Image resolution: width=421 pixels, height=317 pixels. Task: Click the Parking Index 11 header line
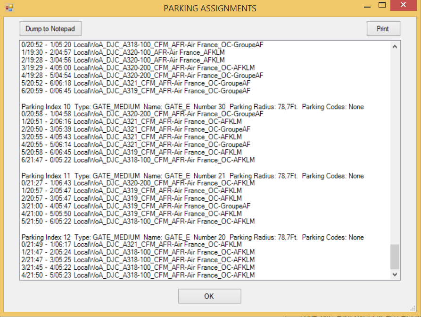coord(192,176)
